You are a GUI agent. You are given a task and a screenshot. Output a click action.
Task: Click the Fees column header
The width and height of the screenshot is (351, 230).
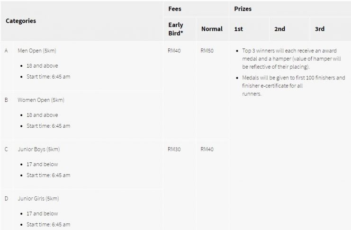coord(175,9)
